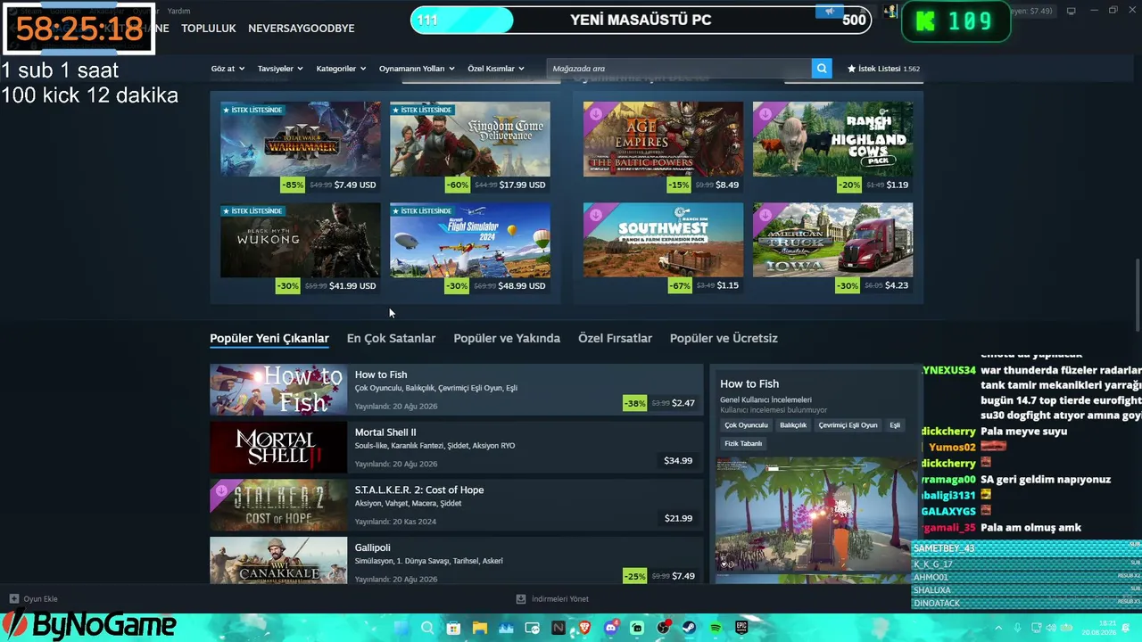Image resolution: width=1142 pixels, height=642 pixels.
Task: Launch Microsoft Store from the taskbar
Action: pyautogui.click(x=453, y=628)
